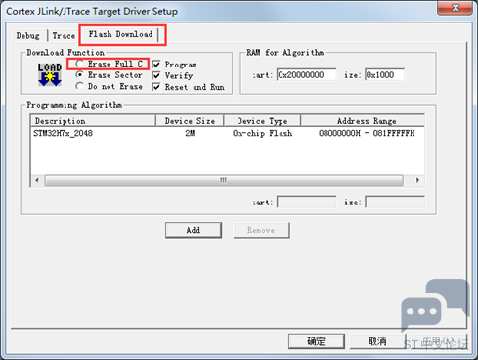
Task: Select Erase Full Chip radio button
Action: [79, 64]
